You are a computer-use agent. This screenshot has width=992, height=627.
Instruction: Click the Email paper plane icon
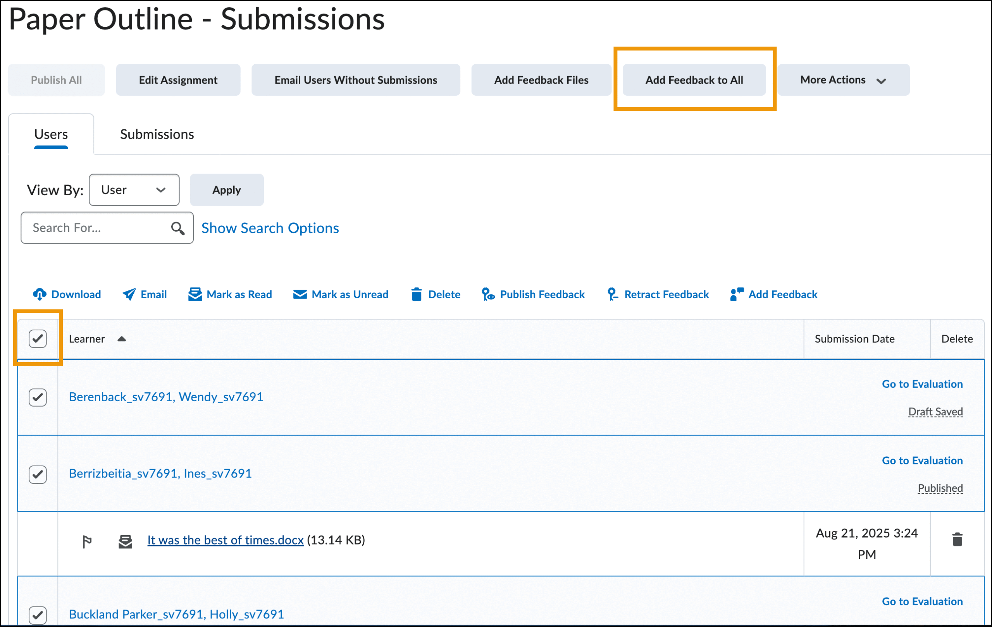[129, 294]
